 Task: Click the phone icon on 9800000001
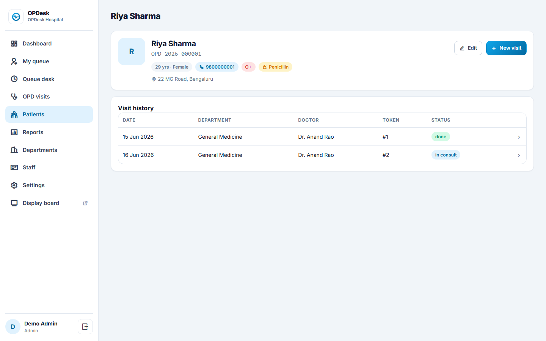(202, 67)
